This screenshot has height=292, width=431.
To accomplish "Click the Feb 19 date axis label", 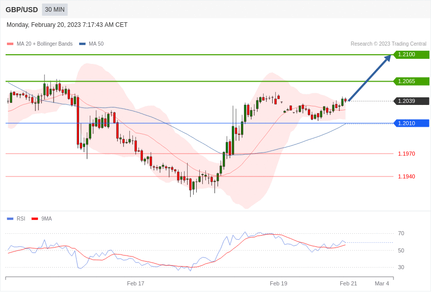I will tap(278, 283).
